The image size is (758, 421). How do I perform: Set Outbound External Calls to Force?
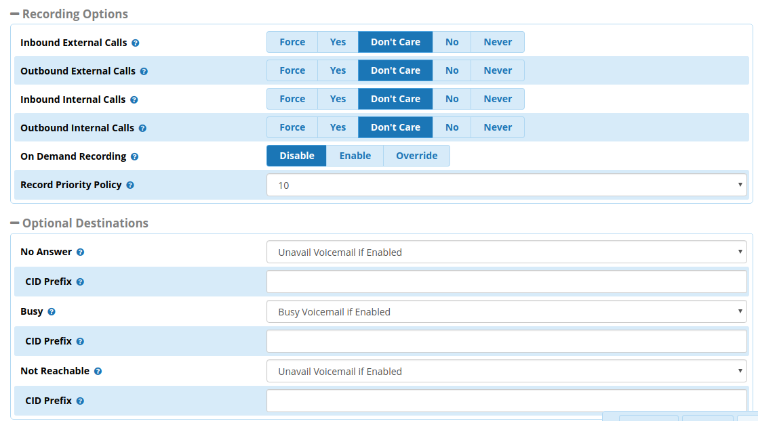(x=292, y=70)
